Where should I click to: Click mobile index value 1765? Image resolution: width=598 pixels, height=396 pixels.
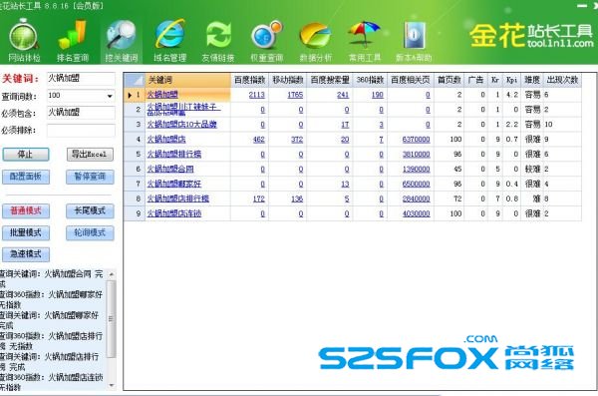click(x=295, y=95)
